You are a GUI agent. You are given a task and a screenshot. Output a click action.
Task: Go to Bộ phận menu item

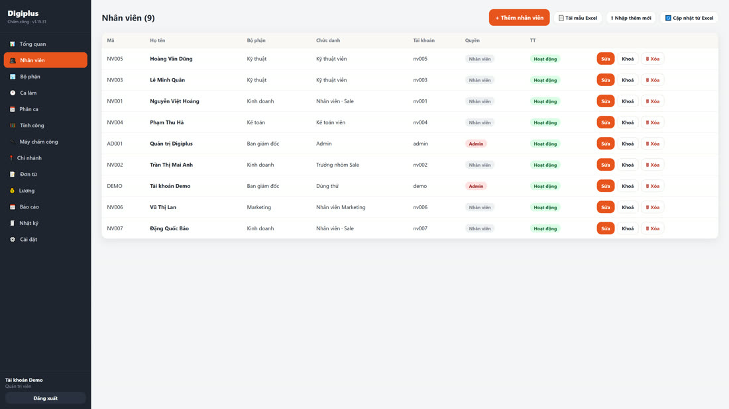pos(46,77)
